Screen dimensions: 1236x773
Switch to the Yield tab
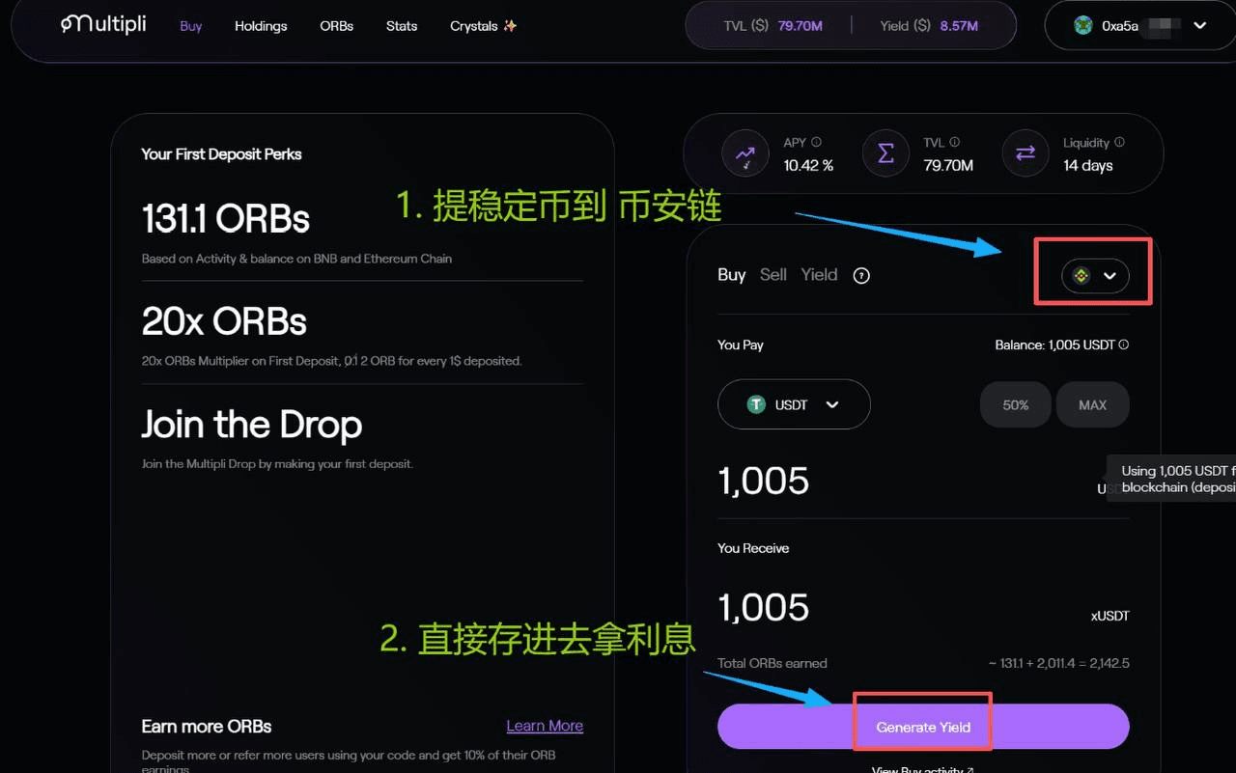[819, 275]
